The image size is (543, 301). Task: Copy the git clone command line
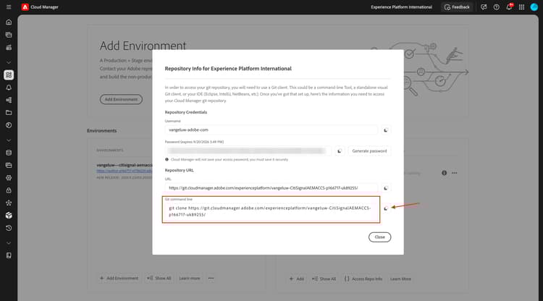point(386,208)
